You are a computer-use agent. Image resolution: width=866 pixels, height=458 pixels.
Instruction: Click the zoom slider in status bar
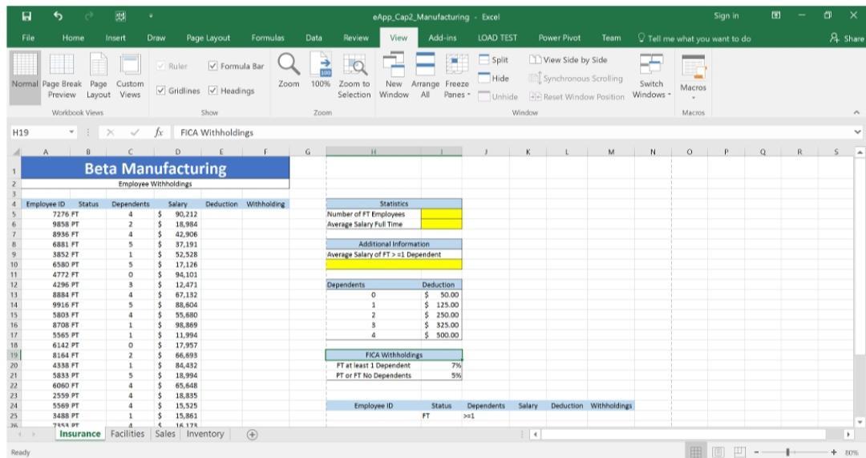[788, 452]
